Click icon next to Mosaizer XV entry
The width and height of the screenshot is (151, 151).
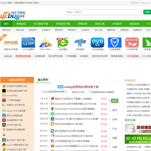pos(52,119)
